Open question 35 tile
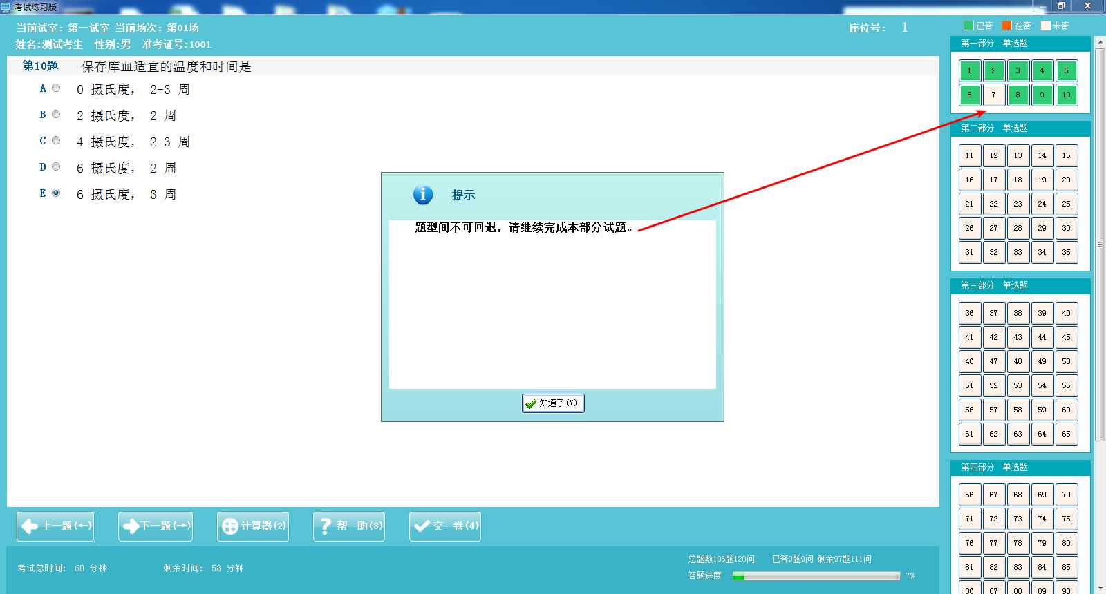This screenshot has width=1106, height=594. click(1066, 252)
